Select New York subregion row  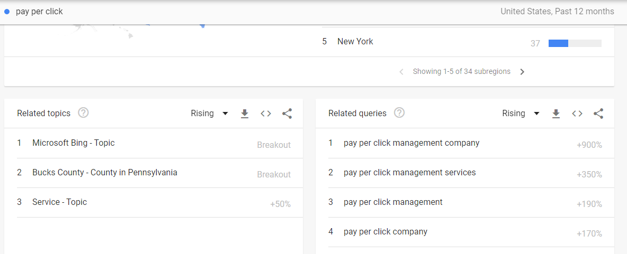[462, 42]
